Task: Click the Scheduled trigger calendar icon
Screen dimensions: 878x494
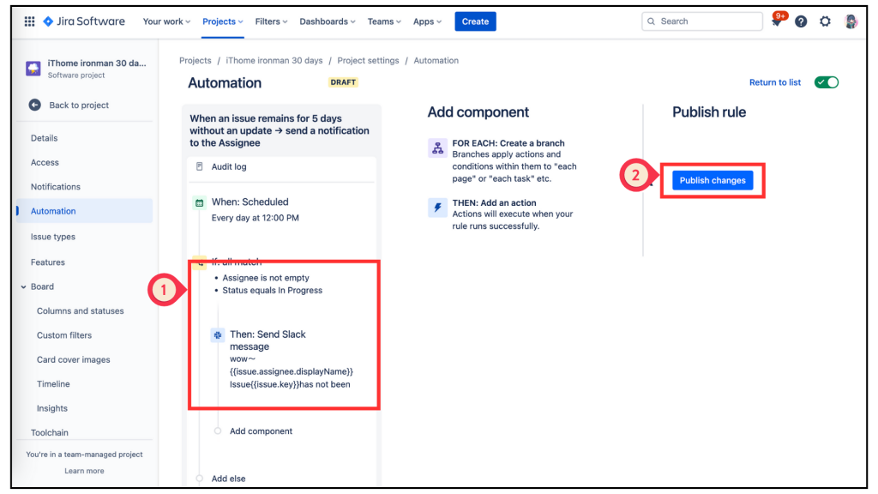Action: pos(199,202)
